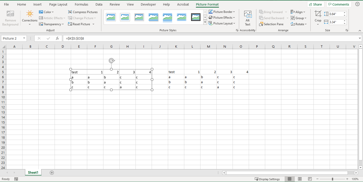The image size is (363, 182).
Task: Open the Comments button
Action: coord(339,4)
